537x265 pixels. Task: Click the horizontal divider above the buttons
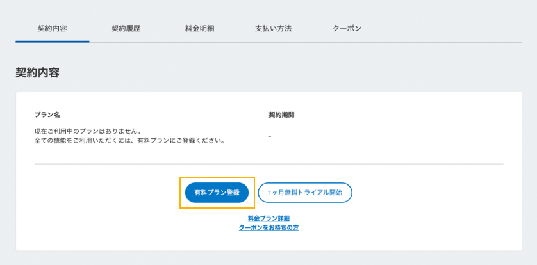coord(384,164)
